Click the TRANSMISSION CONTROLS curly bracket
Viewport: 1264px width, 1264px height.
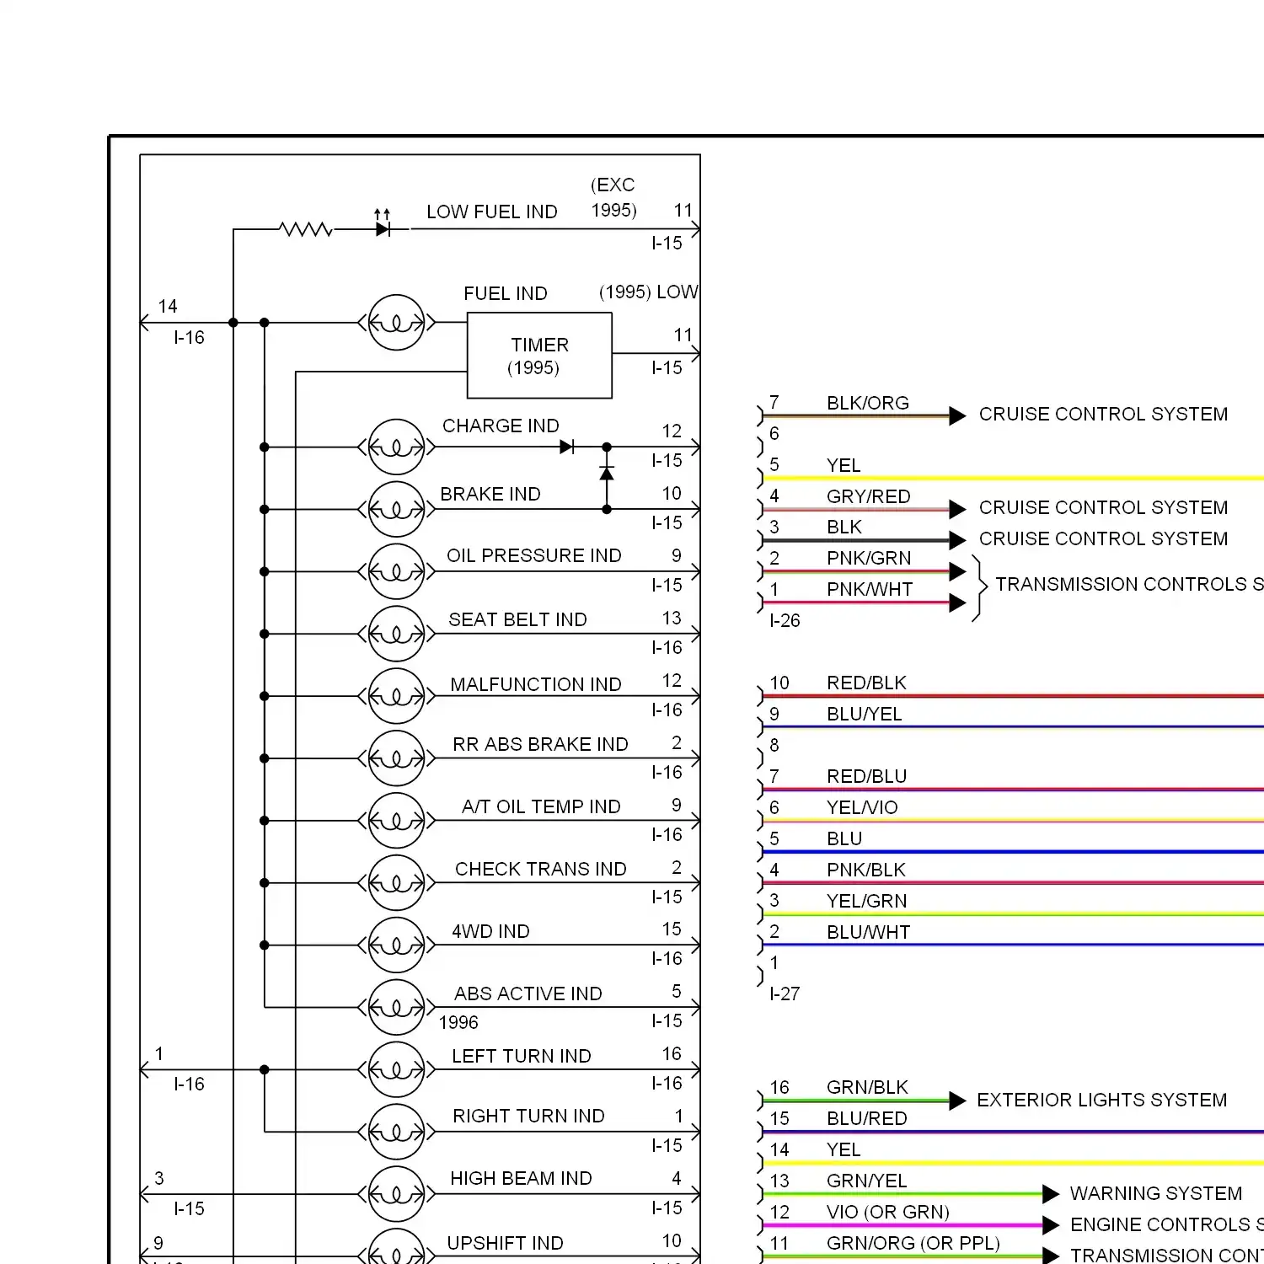[x=979, y=587]
